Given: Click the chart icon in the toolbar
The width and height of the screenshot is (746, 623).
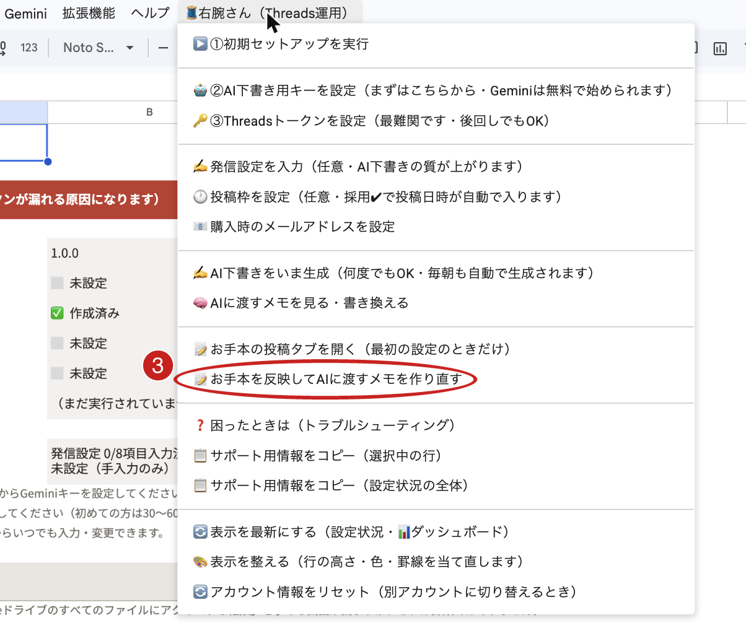Looking at the screenshot, I should pos(720,48).
